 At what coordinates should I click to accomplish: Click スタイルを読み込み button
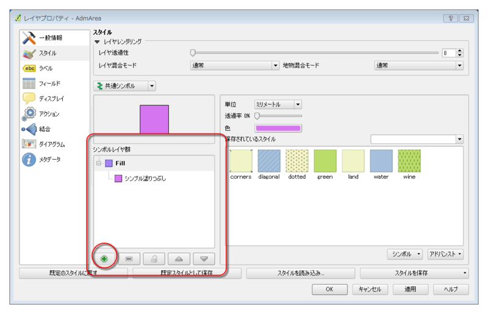click(301, 273)
